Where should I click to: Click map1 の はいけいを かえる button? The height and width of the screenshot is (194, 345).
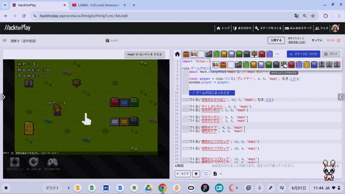(145, 54)
